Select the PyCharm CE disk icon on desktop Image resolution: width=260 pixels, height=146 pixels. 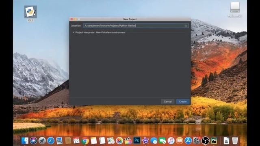coord(235,9)
